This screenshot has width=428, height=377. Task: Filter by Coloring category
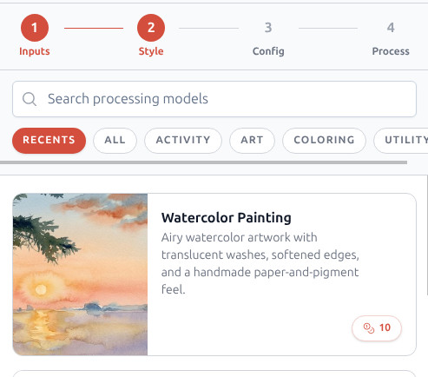[x=324, y=141]
